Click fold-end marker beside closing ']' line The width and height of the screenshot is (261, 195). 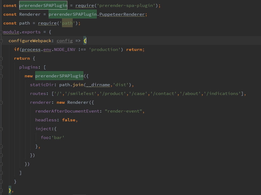click(1, 173)
